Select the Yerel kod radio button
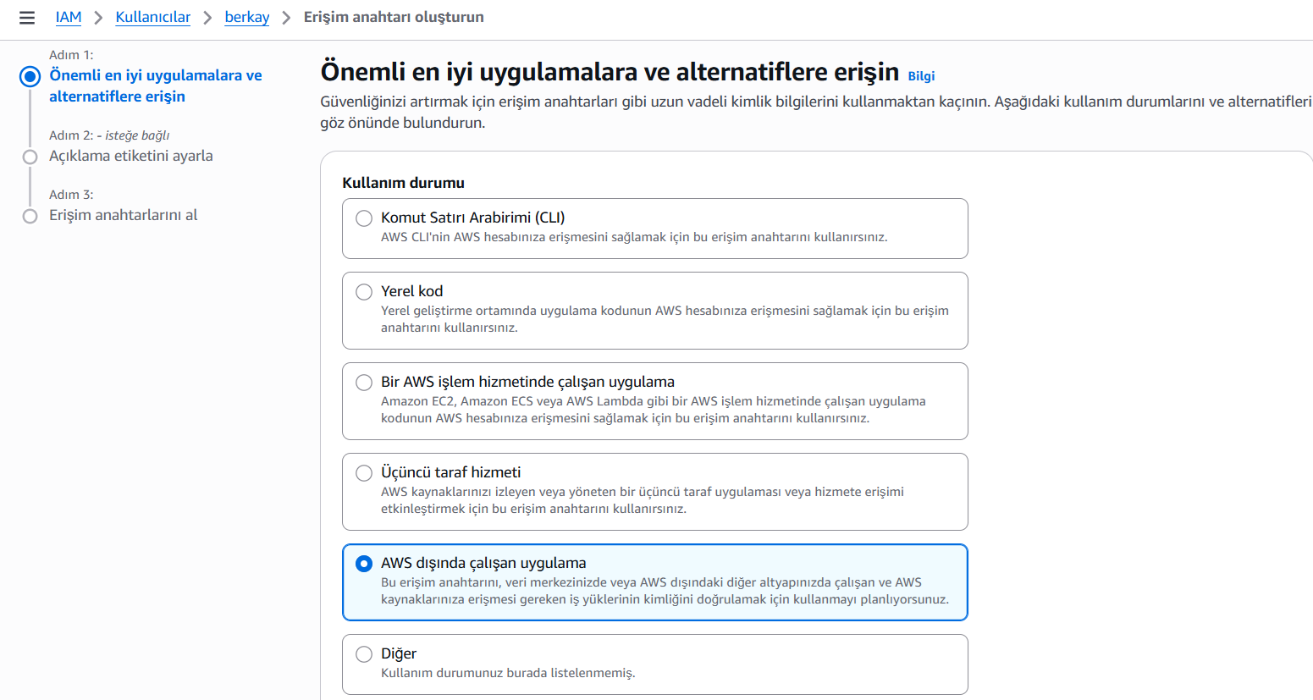The width and height of the screenshot is (1313, 700). (x=364, y=292)
